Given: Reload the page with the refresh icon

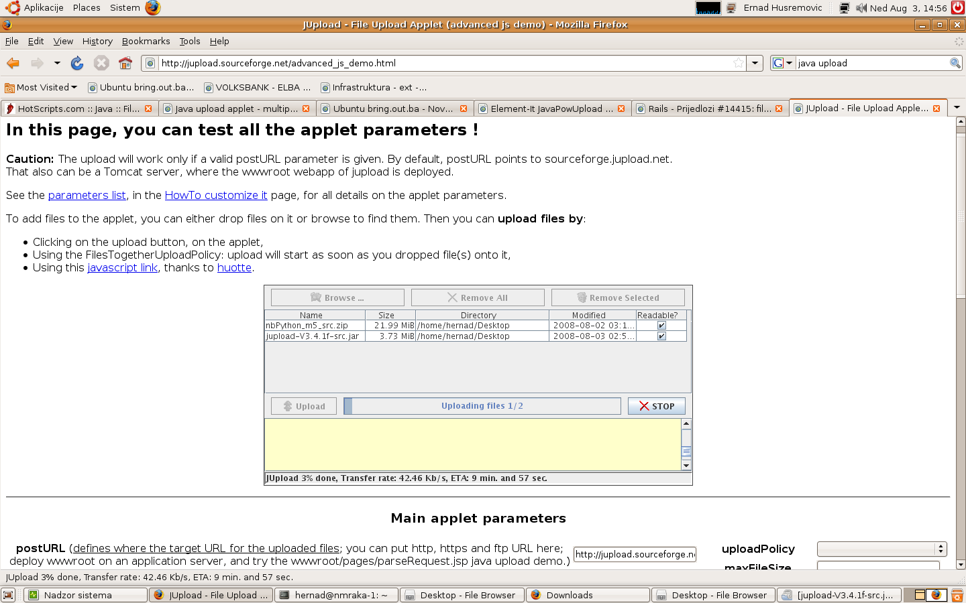Looking at the screenshot, I should point(77,63).
